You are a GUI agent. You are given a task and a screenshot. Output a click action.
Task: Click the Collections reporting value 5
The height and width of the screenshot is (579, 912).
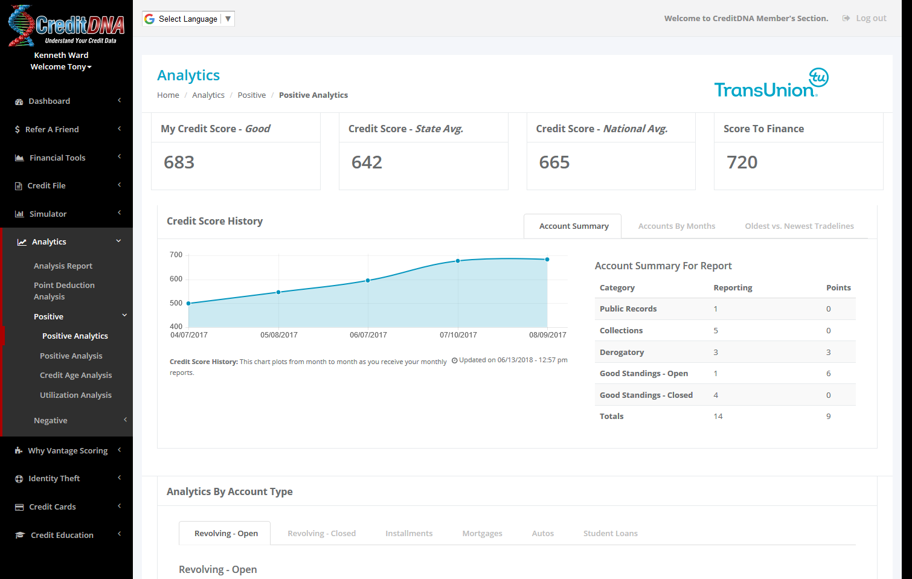pos(716,331)
